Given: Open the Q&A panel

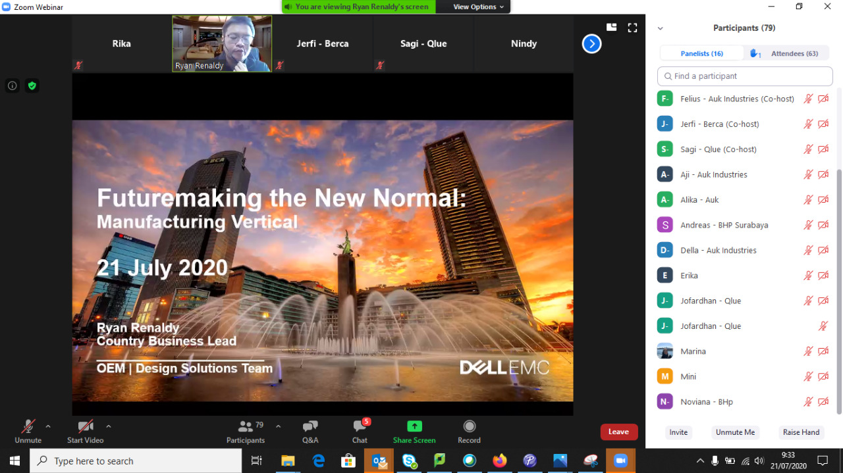Looking at the screenshot, I should pyautogui.click(x=310, y=428).
